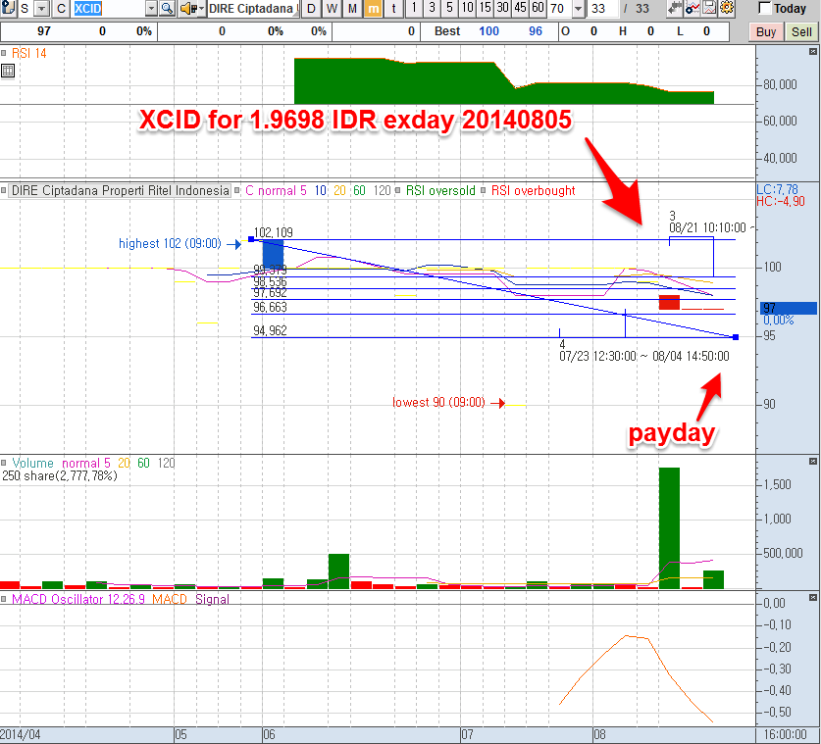Toggle the C normal moving average marker
This screenshot has height=744, width=821.
pos(237,190)
